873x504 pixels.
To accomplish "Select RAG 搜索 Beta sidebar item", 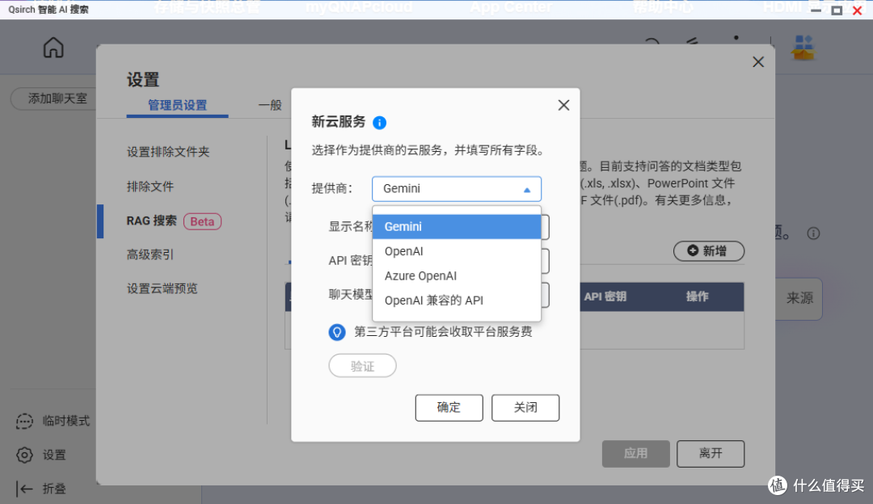I will pos(174,220).
